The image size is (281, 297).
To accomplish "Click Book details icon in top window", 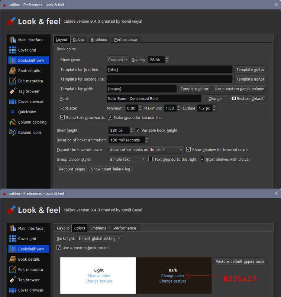I will point(13,71).
